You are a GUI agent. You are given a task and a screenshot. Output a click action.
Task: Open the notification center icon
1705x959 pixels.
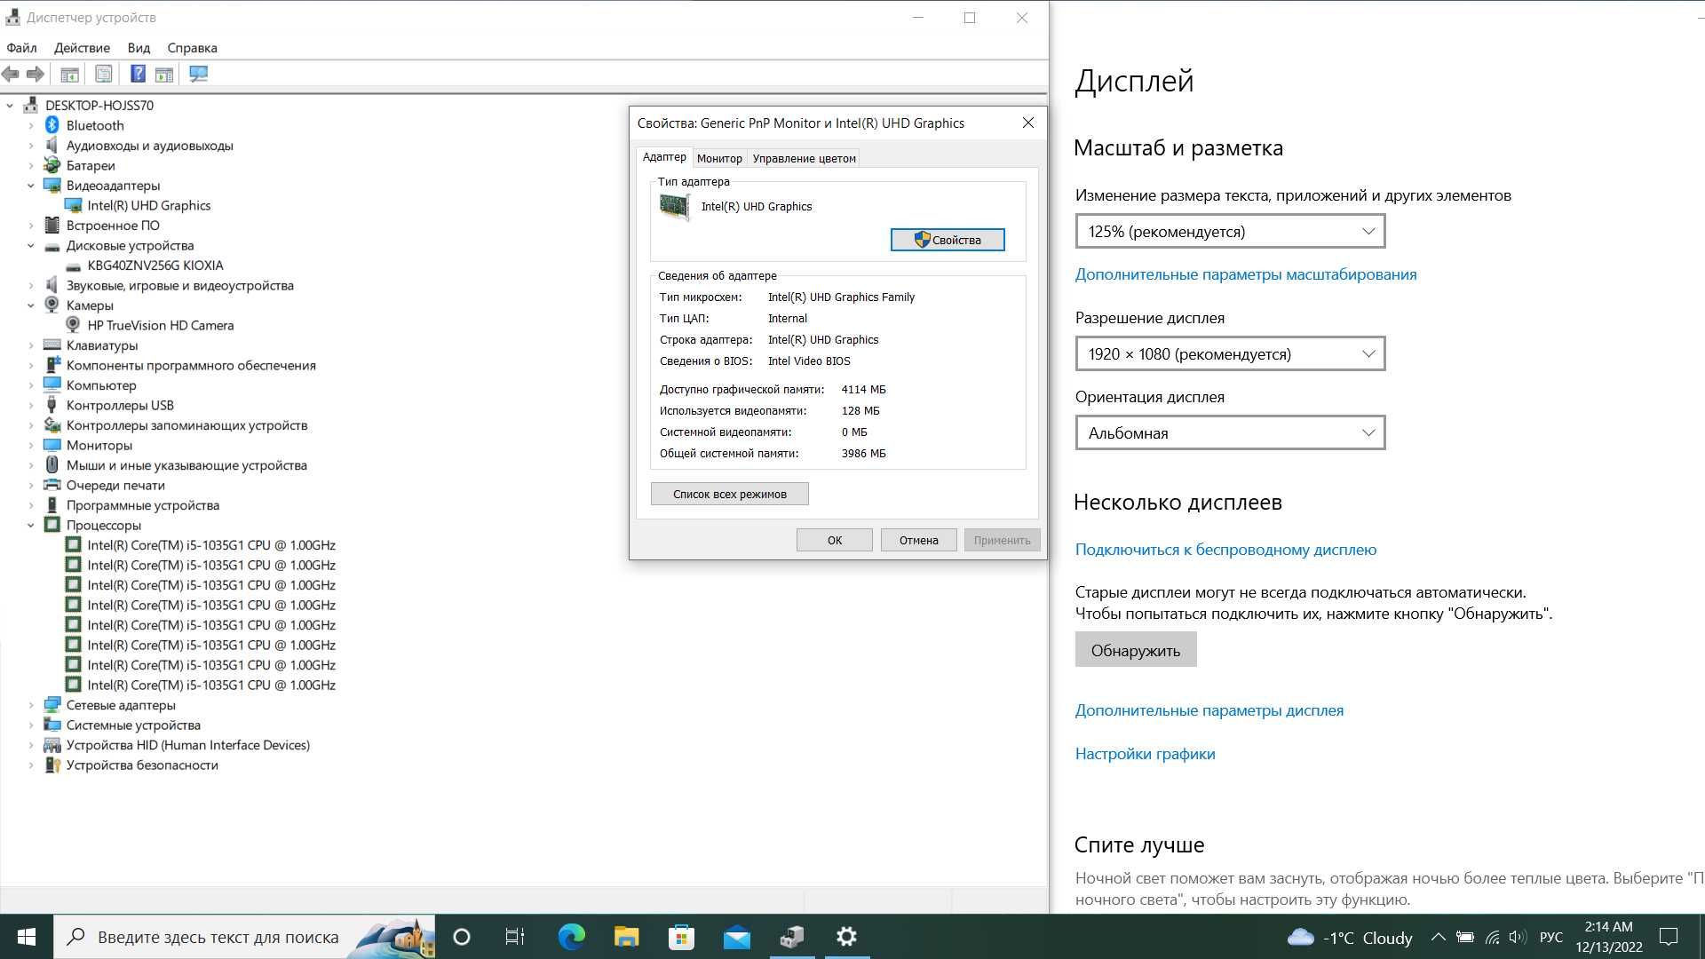pyautogui.click(x=1669, y=937)
